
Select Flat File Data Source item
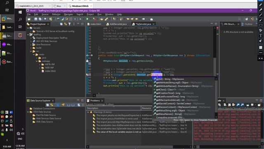pyautogui.click(x=46, y=115)
